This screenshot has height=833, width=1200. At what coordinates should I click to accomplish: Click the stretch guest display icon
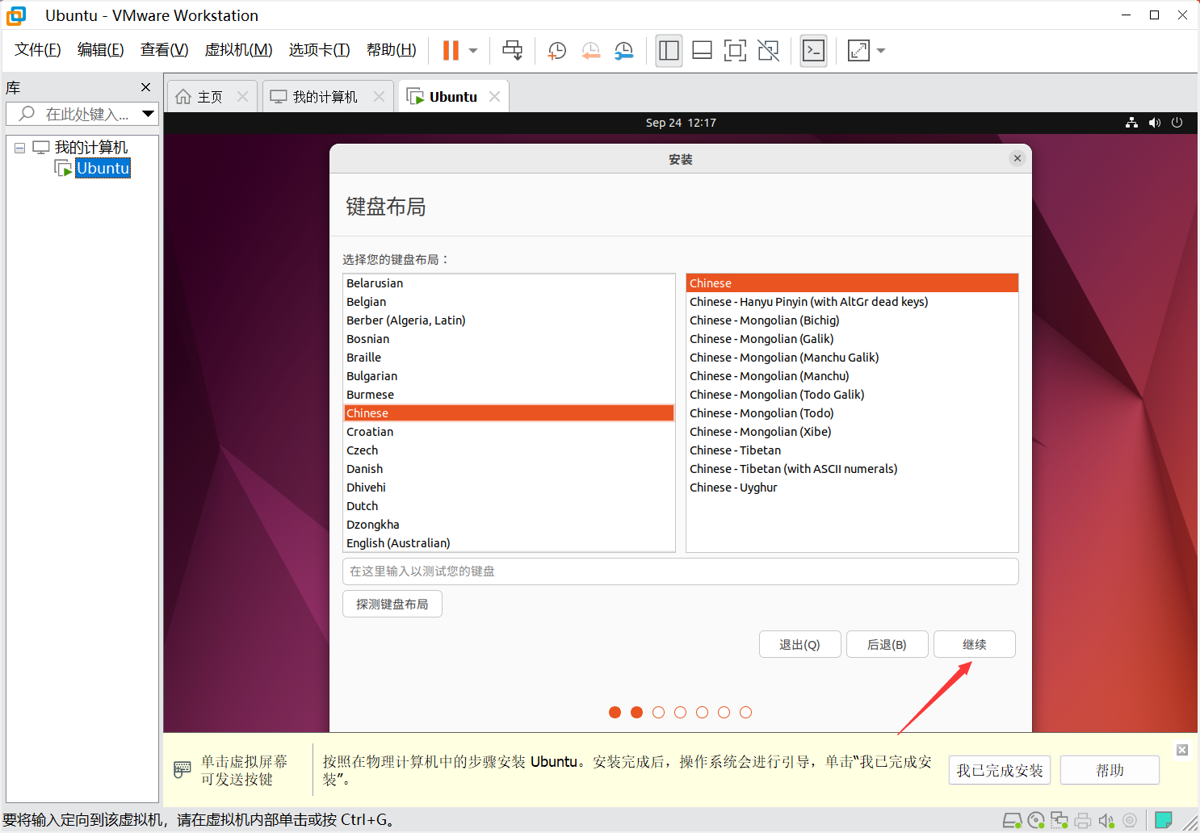[858, 51]
